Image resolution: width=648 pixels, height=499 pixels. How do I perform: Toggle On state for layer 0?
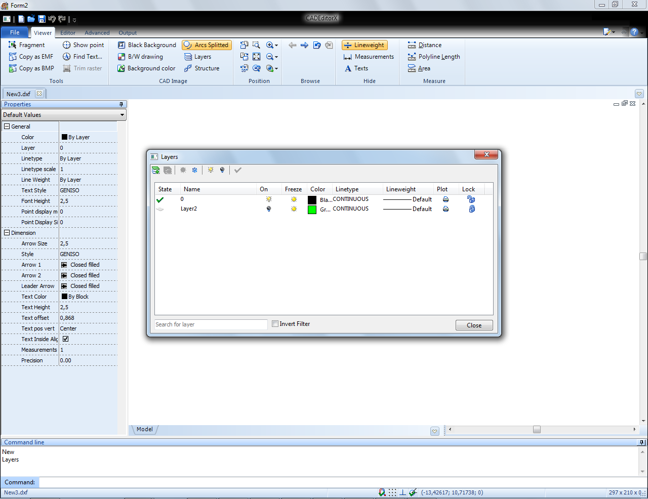pyautogui.click(x=269, y=199)
